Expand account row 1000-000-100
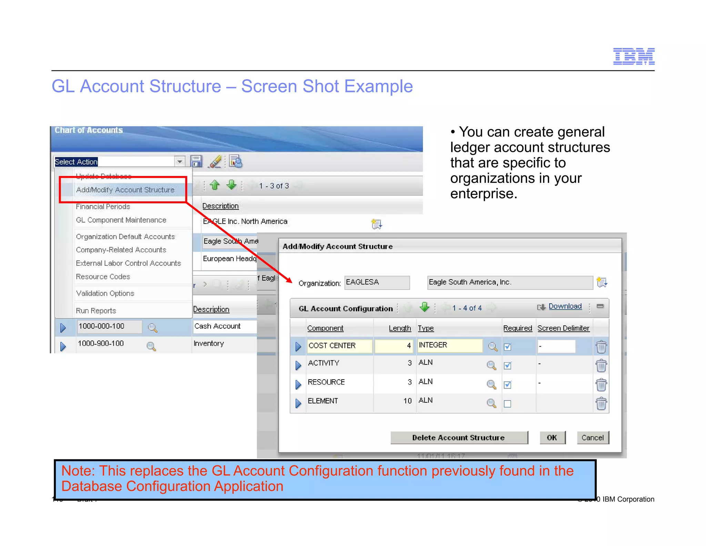 pos(63,328)
